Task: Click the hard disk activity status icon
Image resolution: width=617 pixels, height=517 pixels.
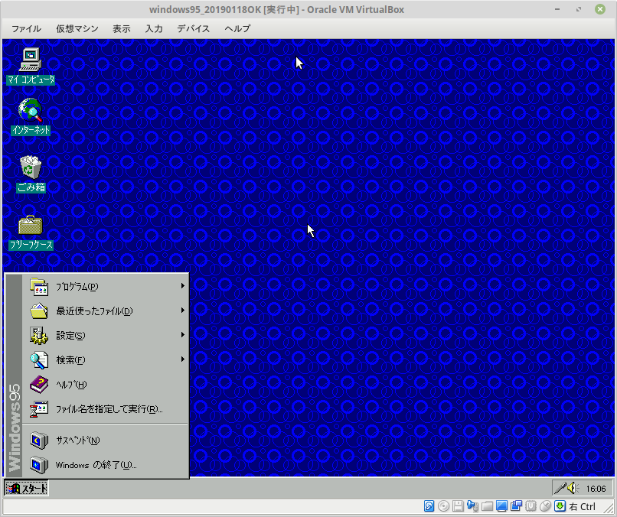Action: pyautogui.click(x=429, y=506)
